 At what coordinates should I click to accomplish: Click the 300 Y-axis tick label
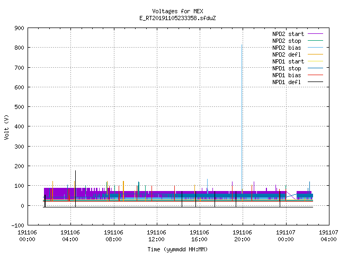click(19, 147)
